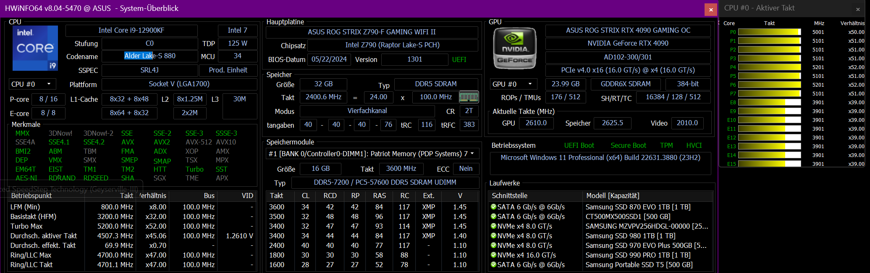Click green status icon for Samsung 970 EVO Plus
This screenshot has height=273, width=870.
pos(493,245)
